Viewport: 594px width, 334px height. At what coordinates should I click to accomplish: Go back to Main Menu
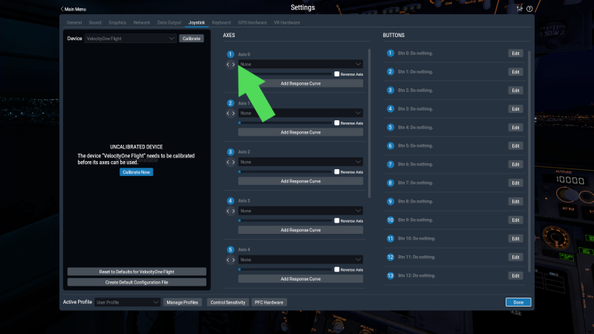click(74, 9)
